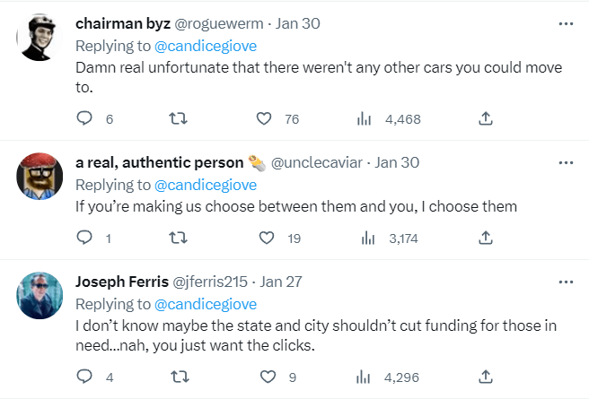Open chairman byz profile name

tap(123, 23)
